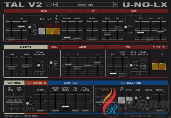Enable Chorus II button
The image size is (171, 118).
point(162,67)
